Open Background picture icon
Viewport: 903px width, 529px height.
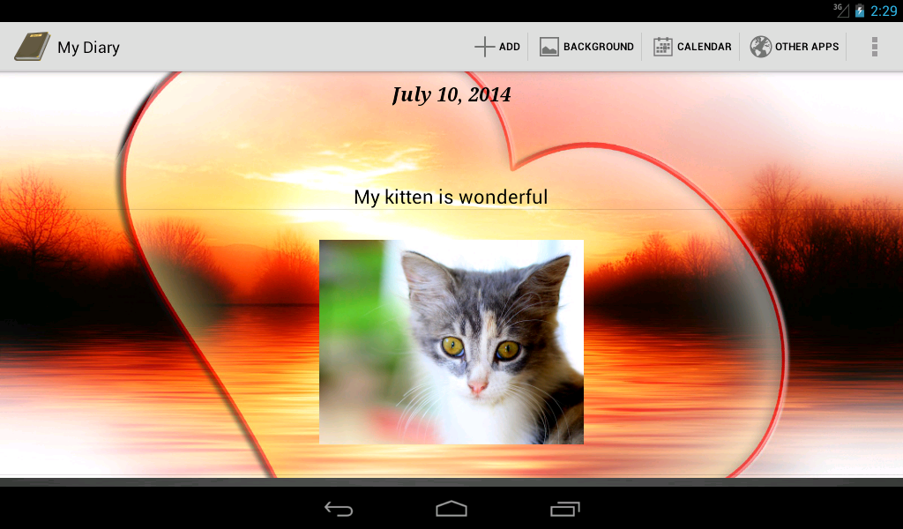tap(549, 47)
